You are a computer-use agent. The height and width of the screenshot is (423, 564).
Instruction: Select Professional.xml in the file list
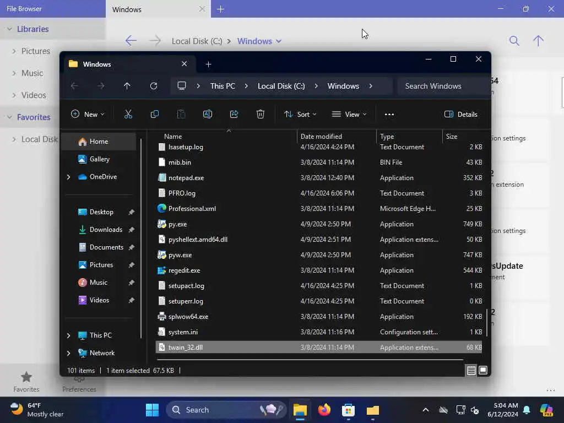coord(319,209)
